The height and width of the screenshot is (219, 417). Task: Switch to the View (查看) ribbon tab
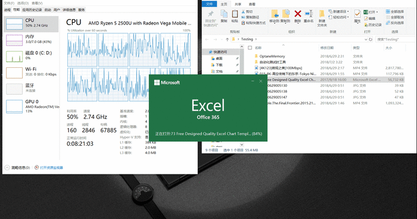coord(252,4)
